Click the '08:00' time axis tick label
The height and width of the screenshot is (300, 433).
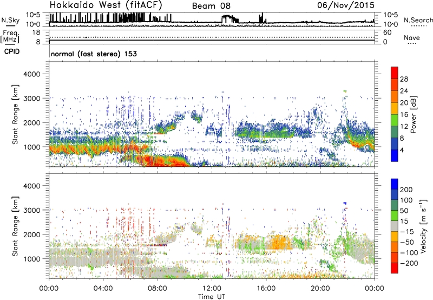point(158,289)
